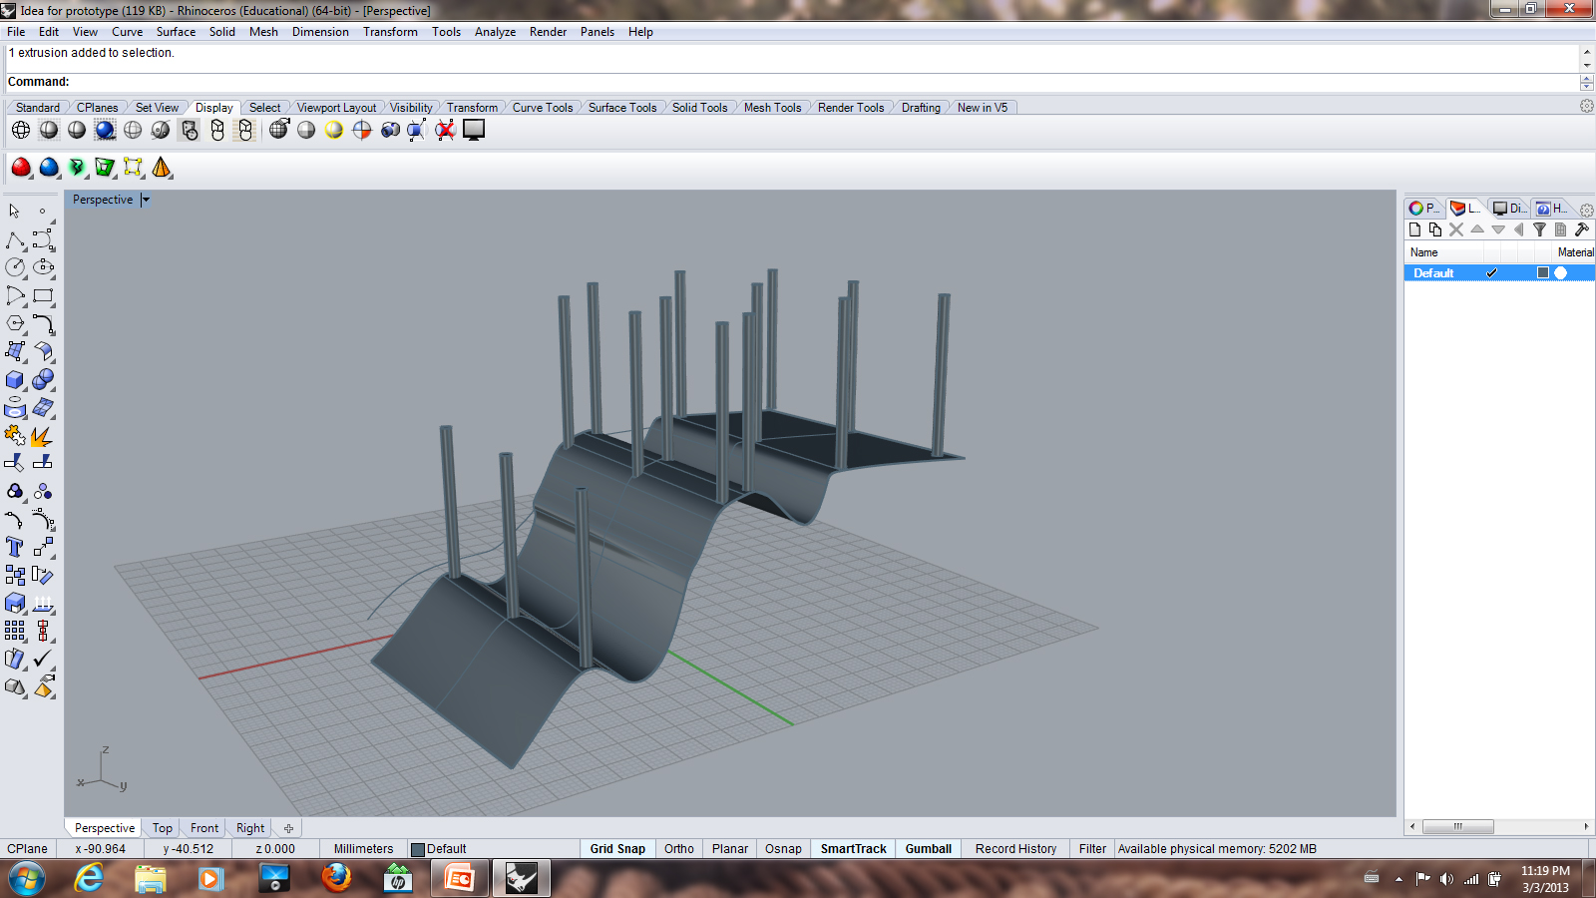Open the Perspective viewport dropdown arrow
1596x898 pixels.
pos(146,200)
